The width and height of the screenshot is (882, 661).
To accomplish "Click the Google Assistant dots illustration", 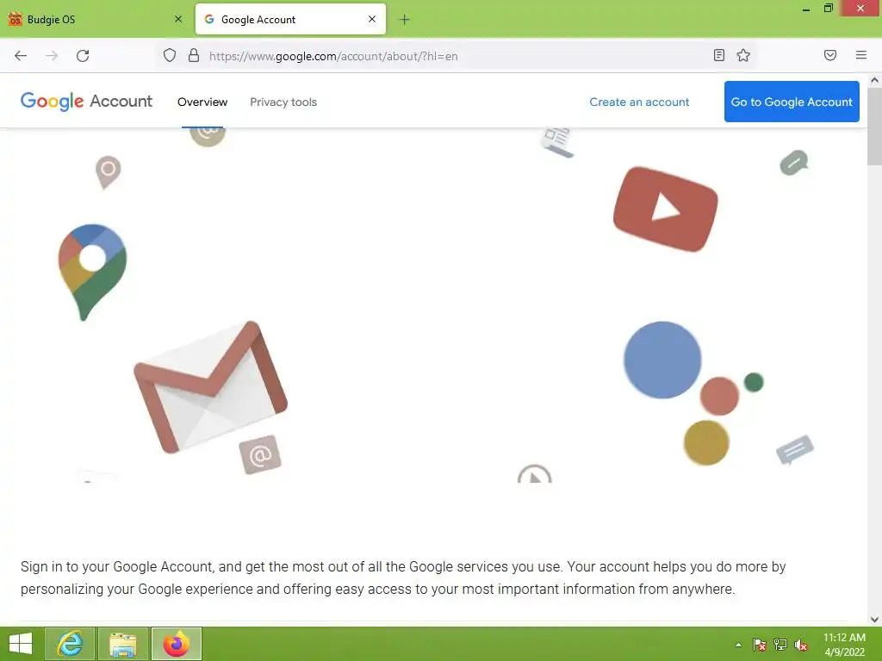I will click(x=693, y=392).
